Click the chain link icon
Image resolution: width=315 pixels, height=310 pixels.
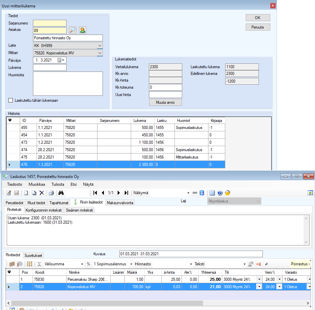click(x=195, y=193)
